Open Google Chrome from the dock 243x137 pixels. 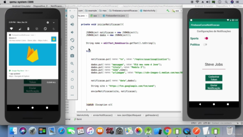167,131
